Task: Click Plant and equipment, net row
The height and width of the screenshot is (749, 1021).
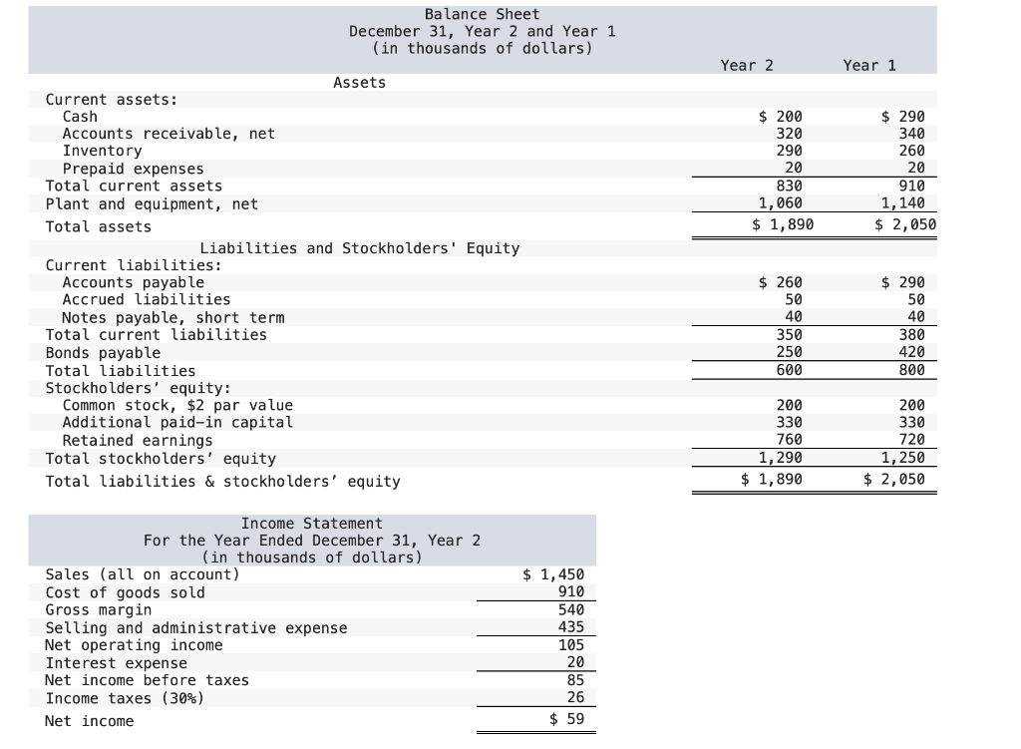Action: click(151, 203)
